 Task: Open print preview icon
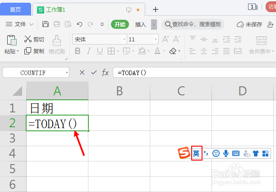[x=68, y=24]
